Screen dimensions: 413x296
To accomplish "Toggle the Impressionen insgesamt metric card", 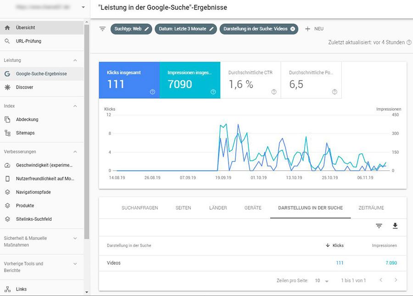I will click(190, 80).
